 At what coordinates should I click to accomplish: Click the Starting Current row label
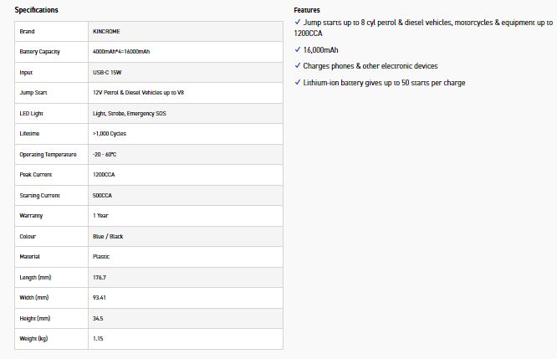coord(41,195)
